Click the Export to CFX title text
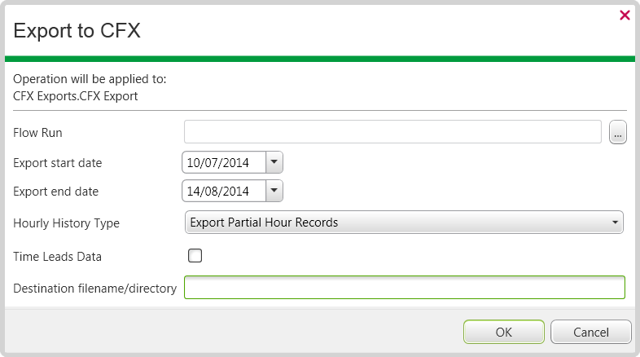Screen dimensions: 640x357 click(x=77, y=31)
